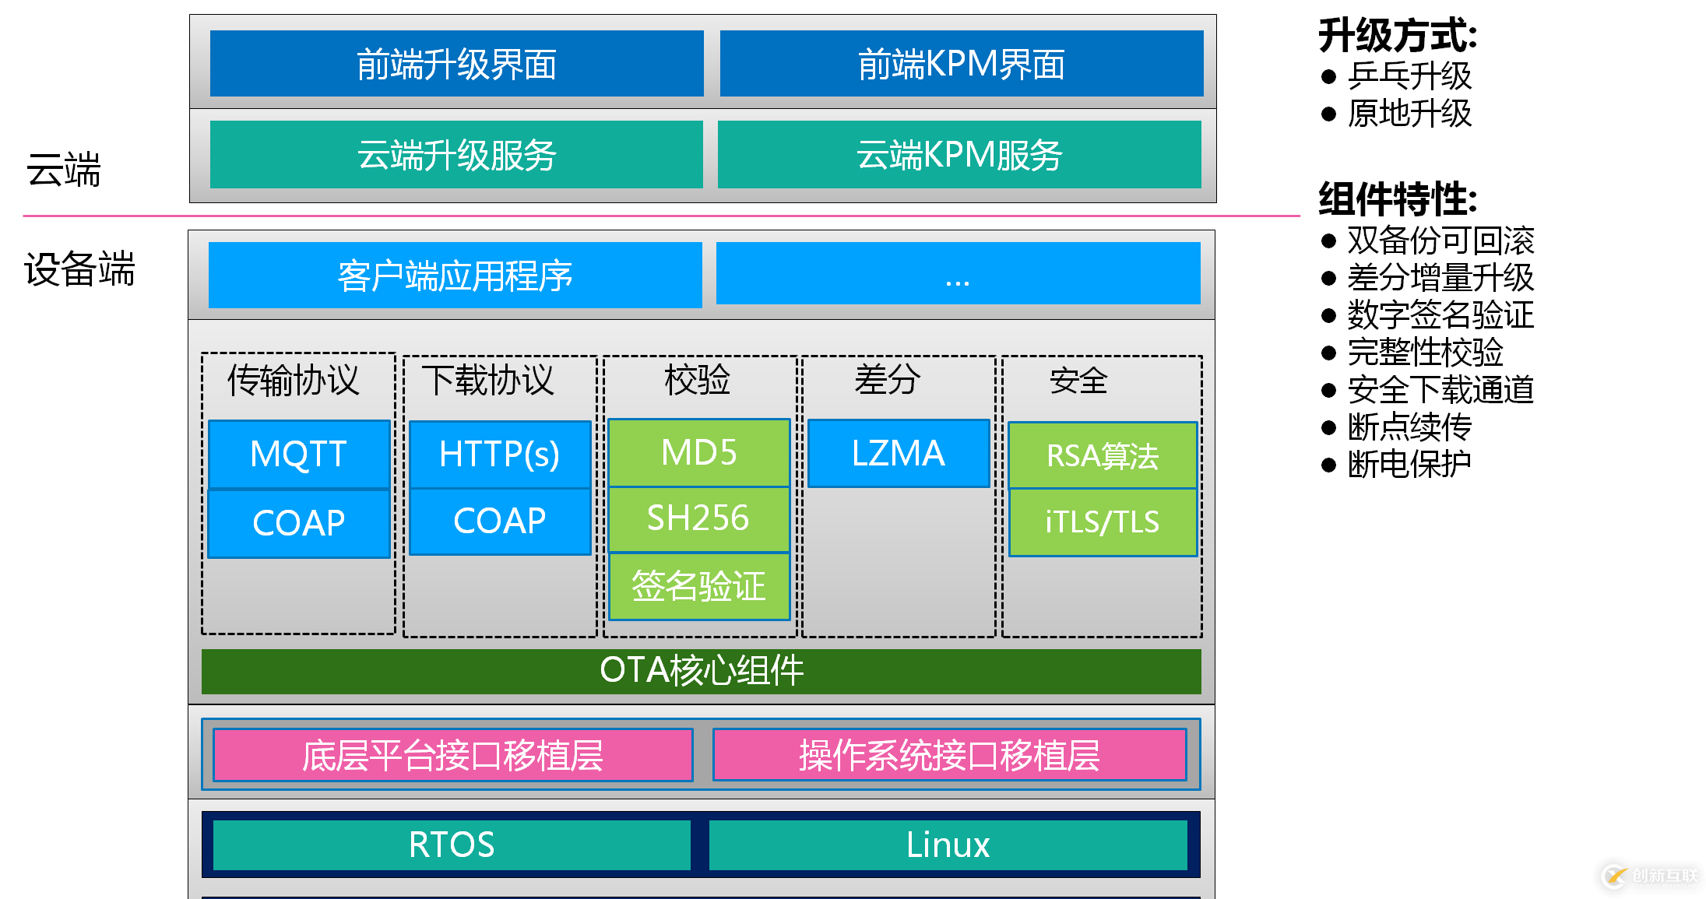This screenshot has width=1706, height=899.
Task: Select the MQTT protocol box
Action: (x=299, y=454)
